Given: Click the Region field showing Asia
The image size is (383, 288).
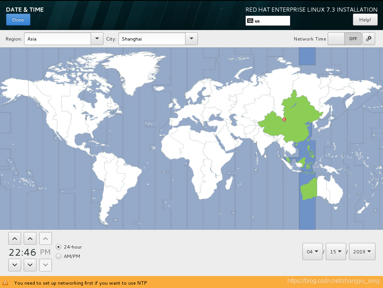Looking at the screenshot, I should pos(58,39).
